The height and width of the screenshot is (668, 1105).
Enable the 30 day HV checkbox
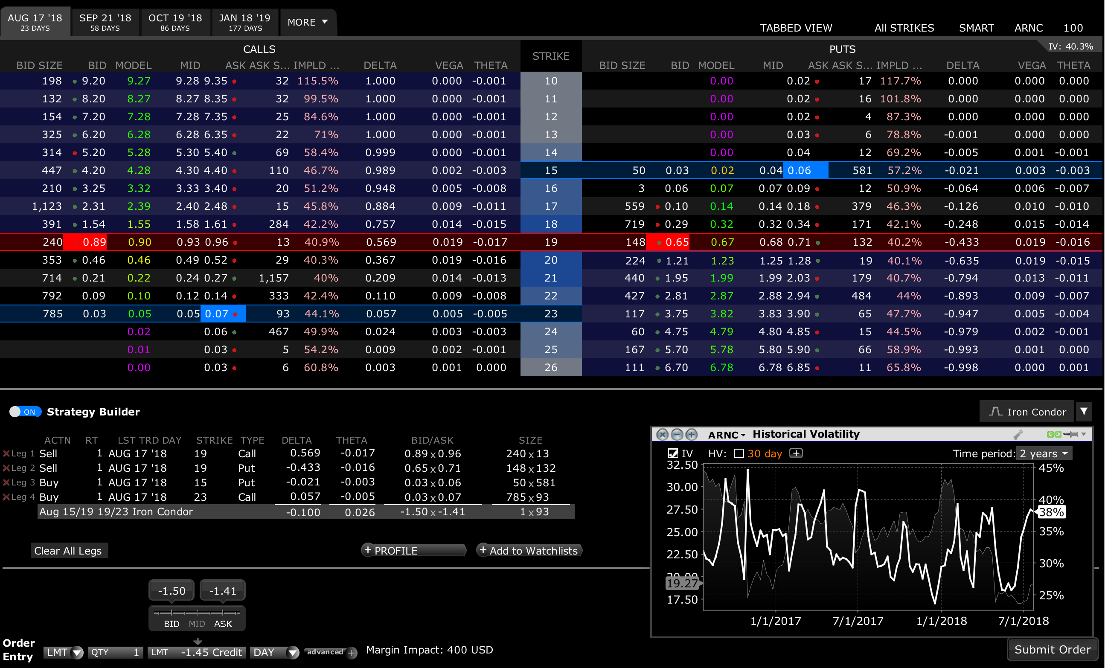click(739, 453)
